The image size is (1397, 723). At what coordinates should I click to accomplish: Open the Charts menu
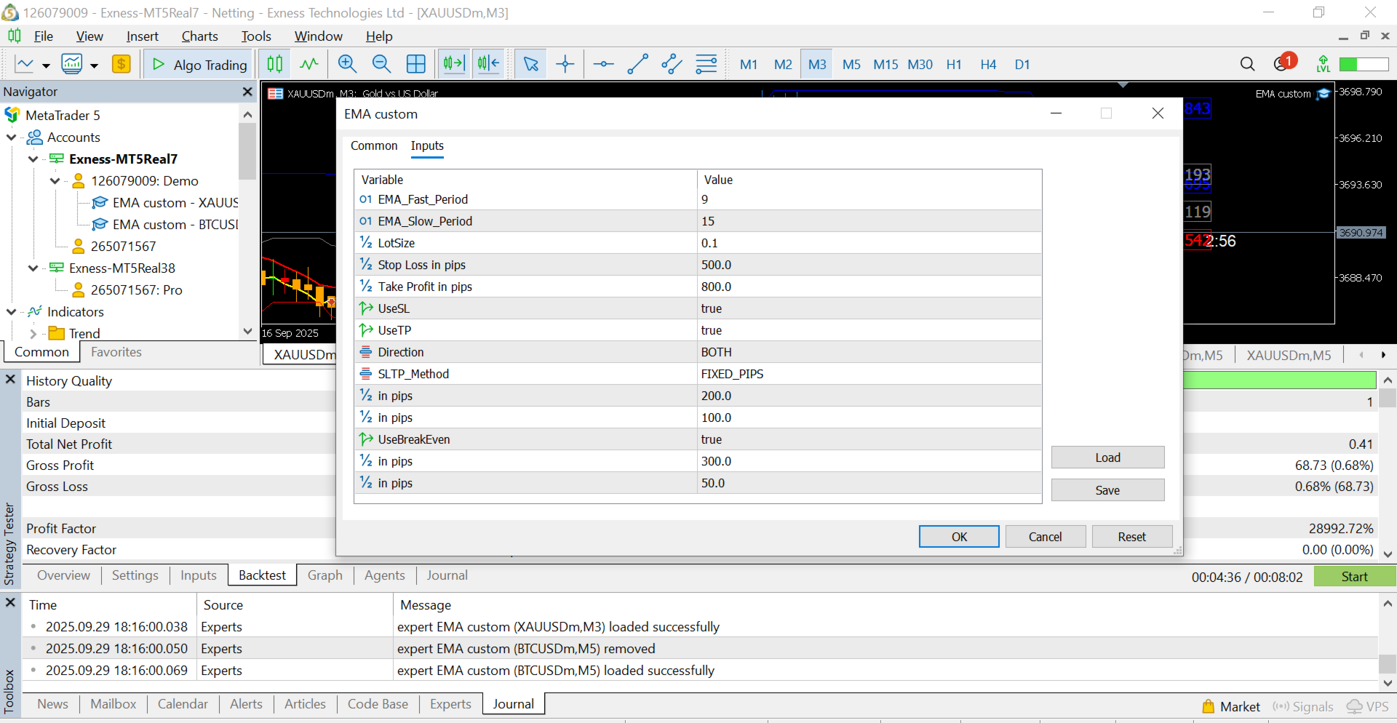199,36
